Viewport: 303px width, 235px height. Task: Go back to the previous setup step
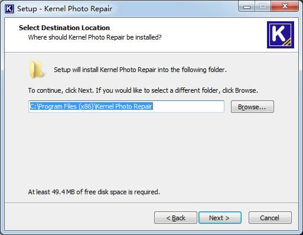click(175, 218)
